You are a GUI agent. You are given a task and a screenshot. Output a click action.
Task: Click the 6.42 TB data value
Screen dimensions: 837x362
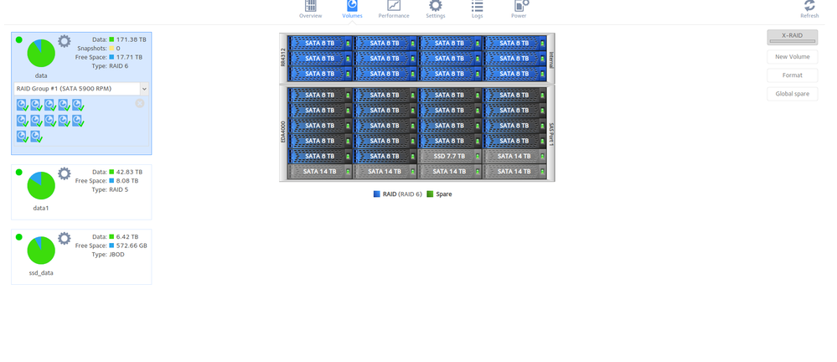coord(127,236)
